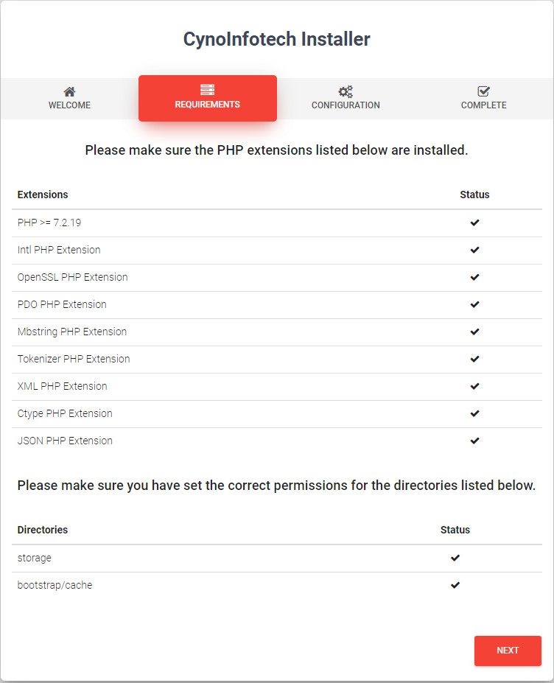Click the Welcome home icon

click(x=69, y=91)
